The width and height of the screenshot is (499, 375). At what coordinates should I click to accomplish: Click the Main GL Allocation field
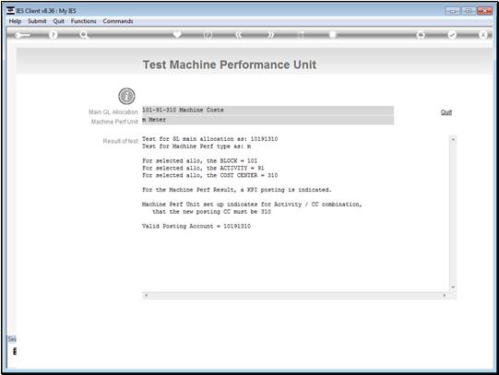click(x=267, y=111)
